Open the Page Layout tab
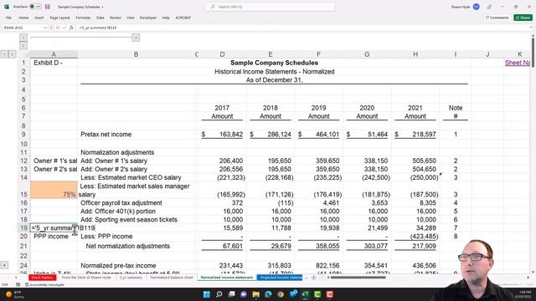Screen dimensions: 536x301 pyautogui.click(x=59, y=18)
